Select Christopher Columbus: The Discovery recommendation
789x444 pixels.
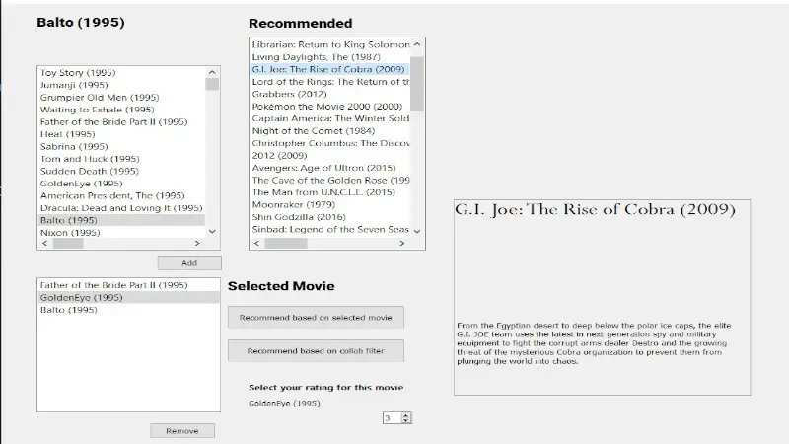click(x=330, y=143)
